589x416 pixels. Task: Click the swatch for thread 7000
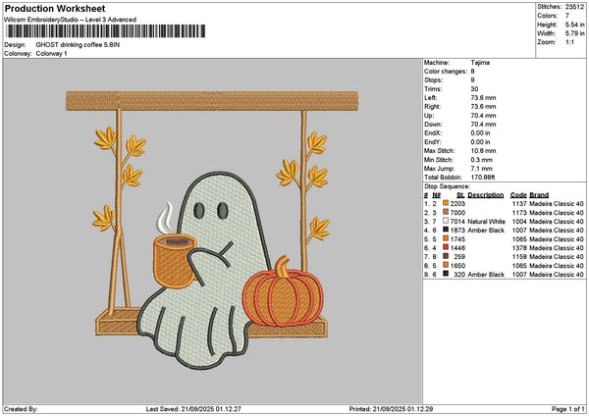click(x=446, y=211)
